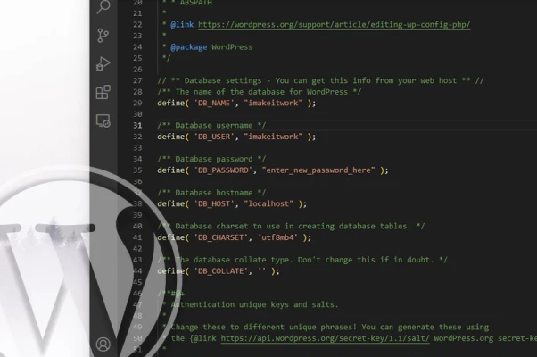Click the Authentication unique keys and salts comment
This screenshot has width=537, height=357.
(x=254, y=304)
